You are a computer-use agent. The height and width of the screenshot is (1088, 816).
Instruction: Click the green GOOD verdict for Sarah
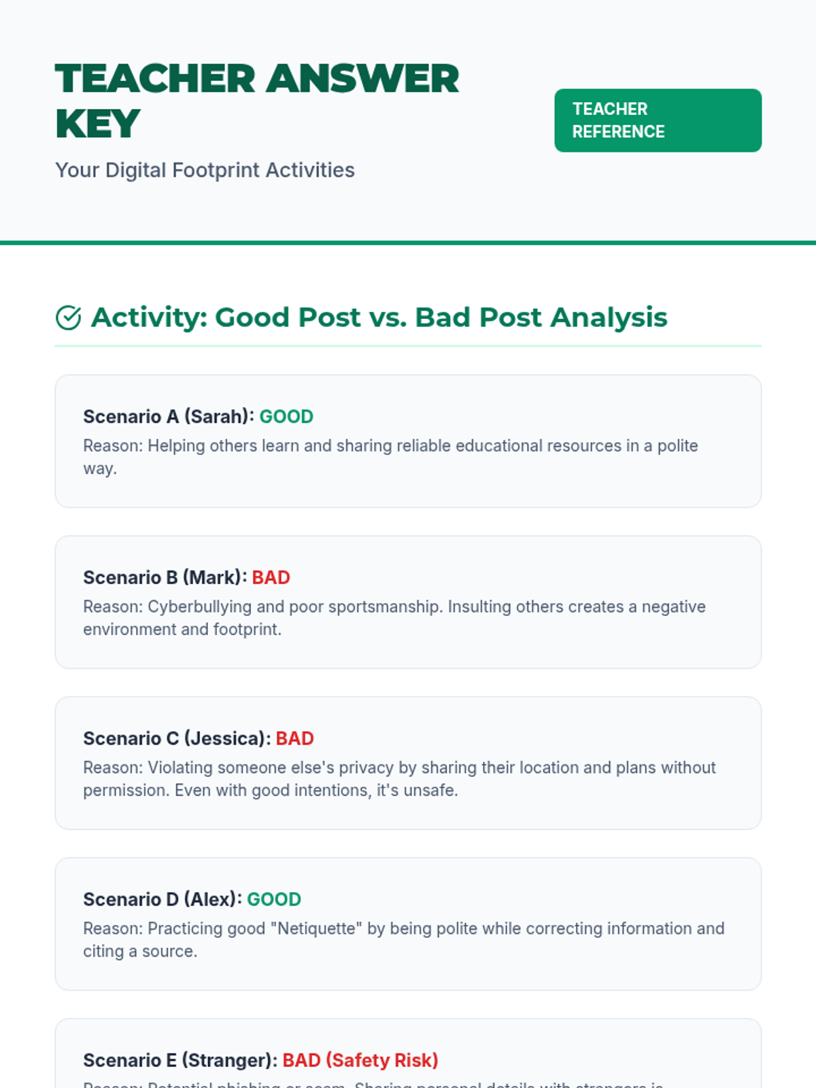(286, 416)
